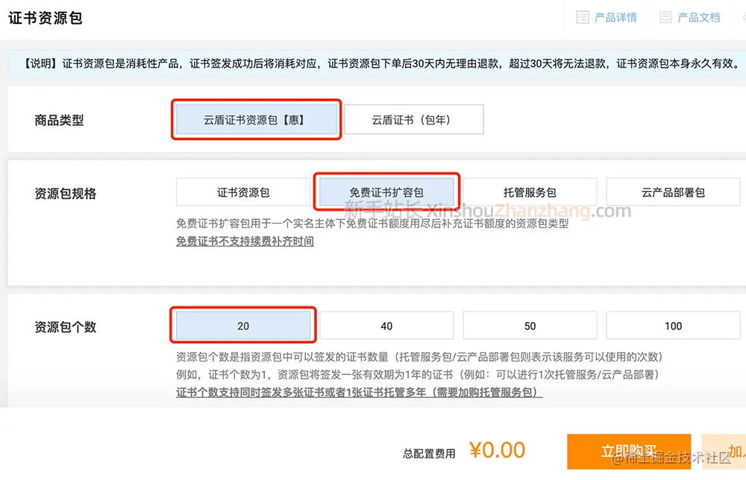Select commodity type 云盾证书资源包【惠】

(256, 119)
